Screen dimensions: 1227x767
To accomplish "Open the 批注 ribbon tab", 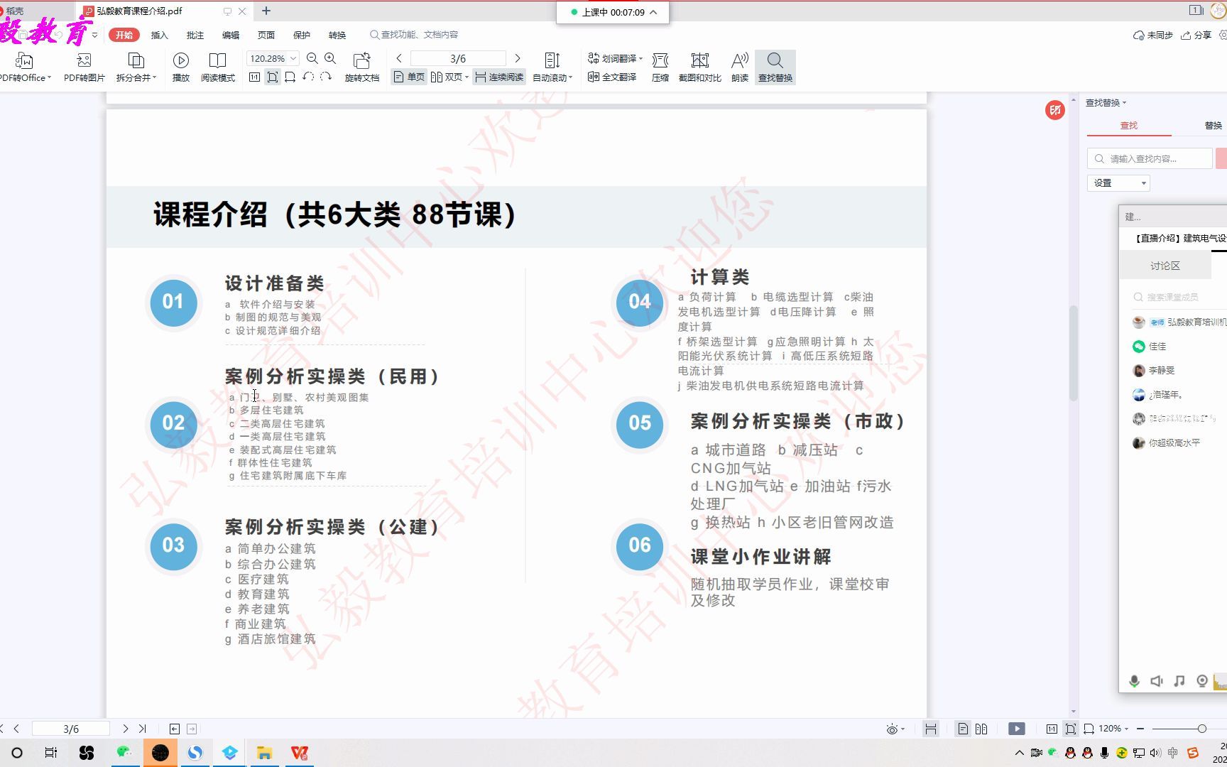I will (x=195, y=35).
